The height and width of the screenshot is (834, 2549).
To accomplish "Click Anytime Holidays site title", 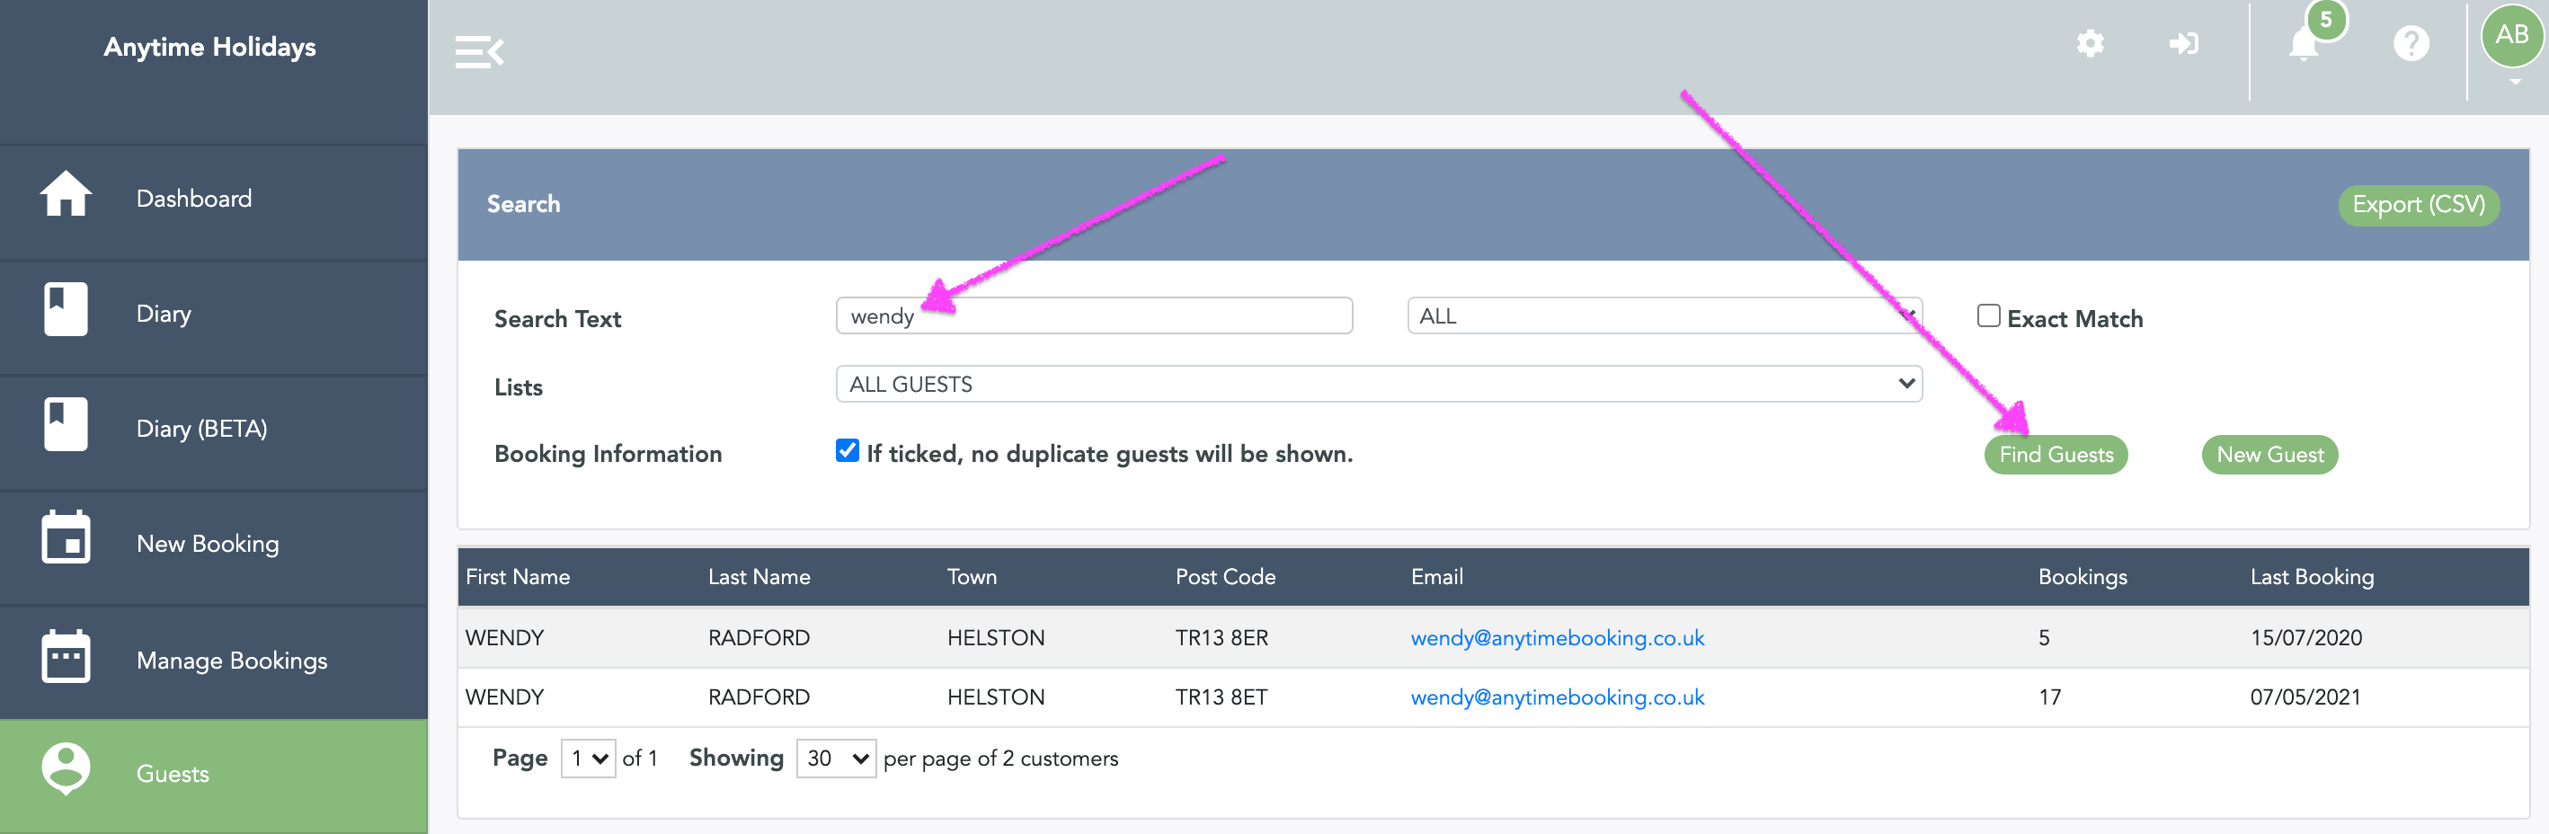I will click(209, 47).
